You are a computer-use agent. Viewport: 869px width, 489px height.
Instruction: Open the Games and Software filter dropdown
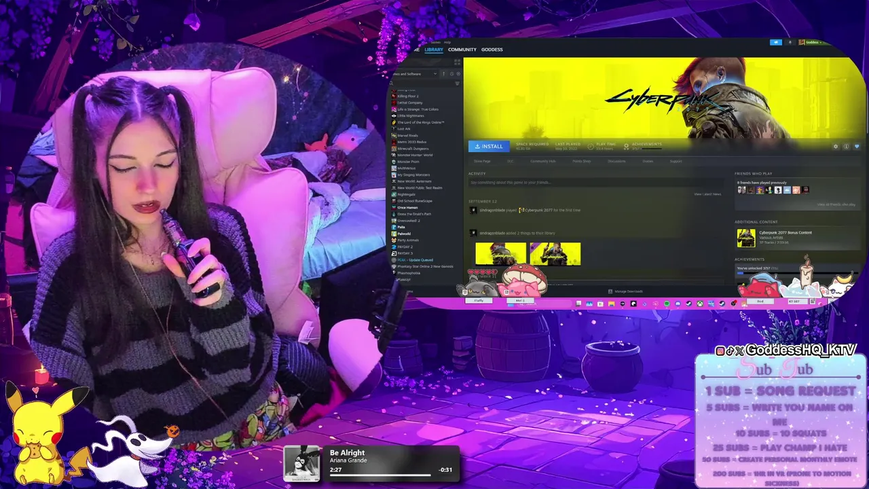pos(415,74)
